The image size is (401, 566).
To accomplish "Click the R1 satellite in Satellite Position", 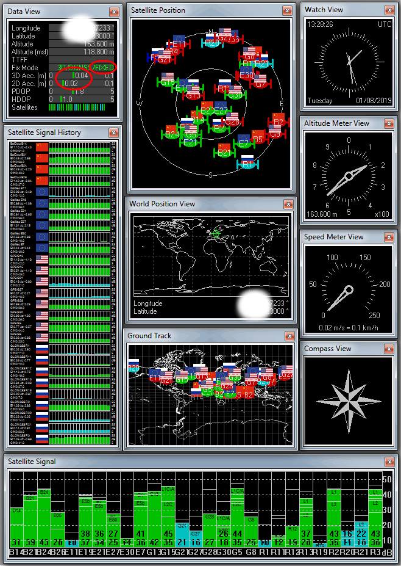I will coord(247,164).
